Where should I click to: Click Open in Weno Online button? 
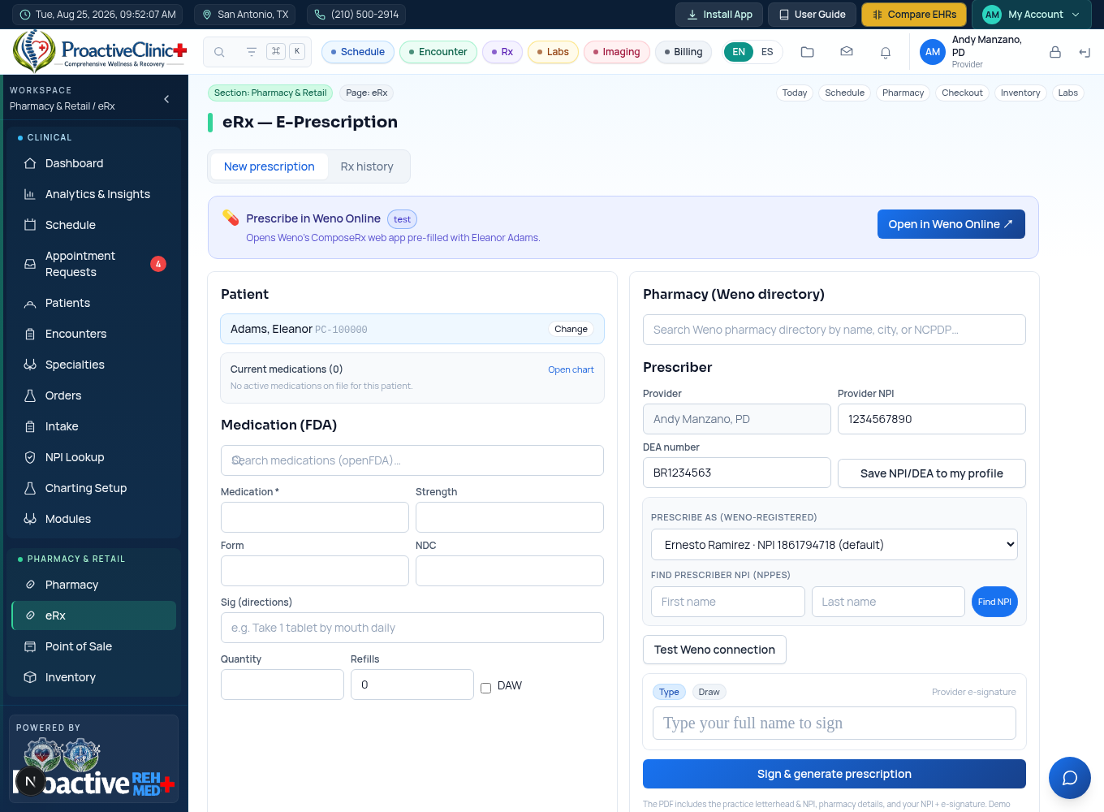pos(951,224)
